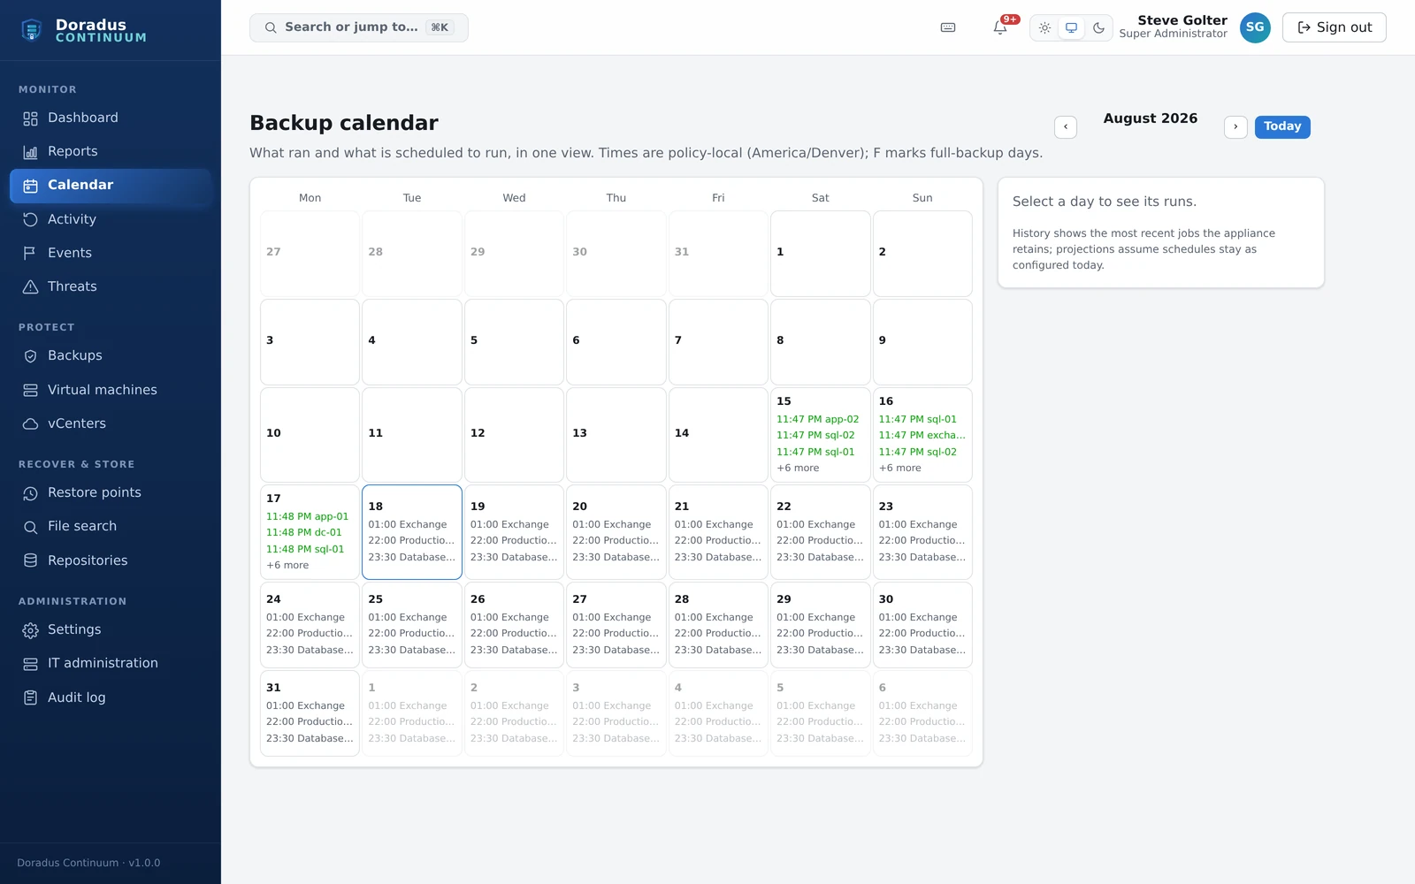The width and height of the screenshot is (1415, 884).
Task: Click the IT administration server icon
Action: (x=30, y=664)
